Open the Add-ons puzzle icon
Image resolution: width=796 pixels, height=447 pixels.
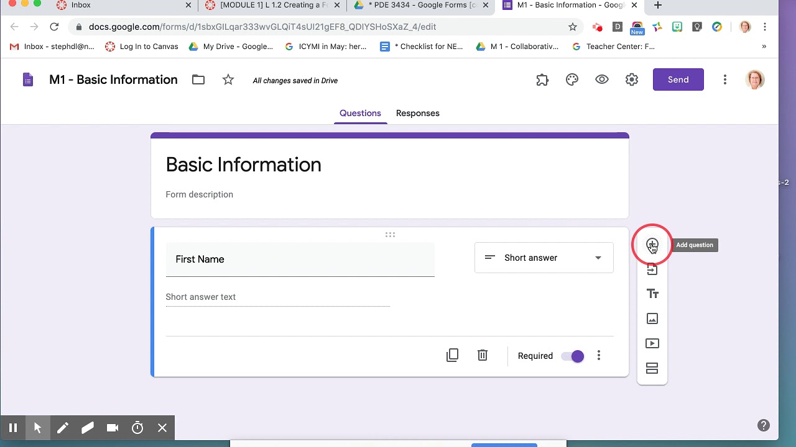[542, 79]
